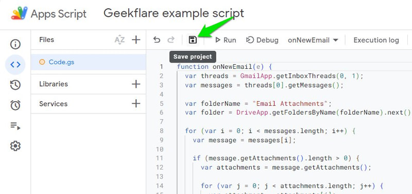Screen dimensions: 412x194
Task: Select the Code.gs file
Action: 88,62
